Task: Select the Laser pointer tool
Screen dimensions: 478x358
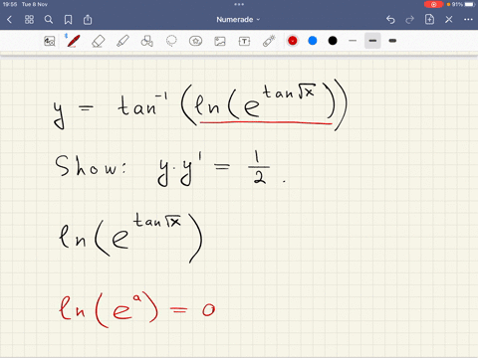Action: (x=269, y=41)
